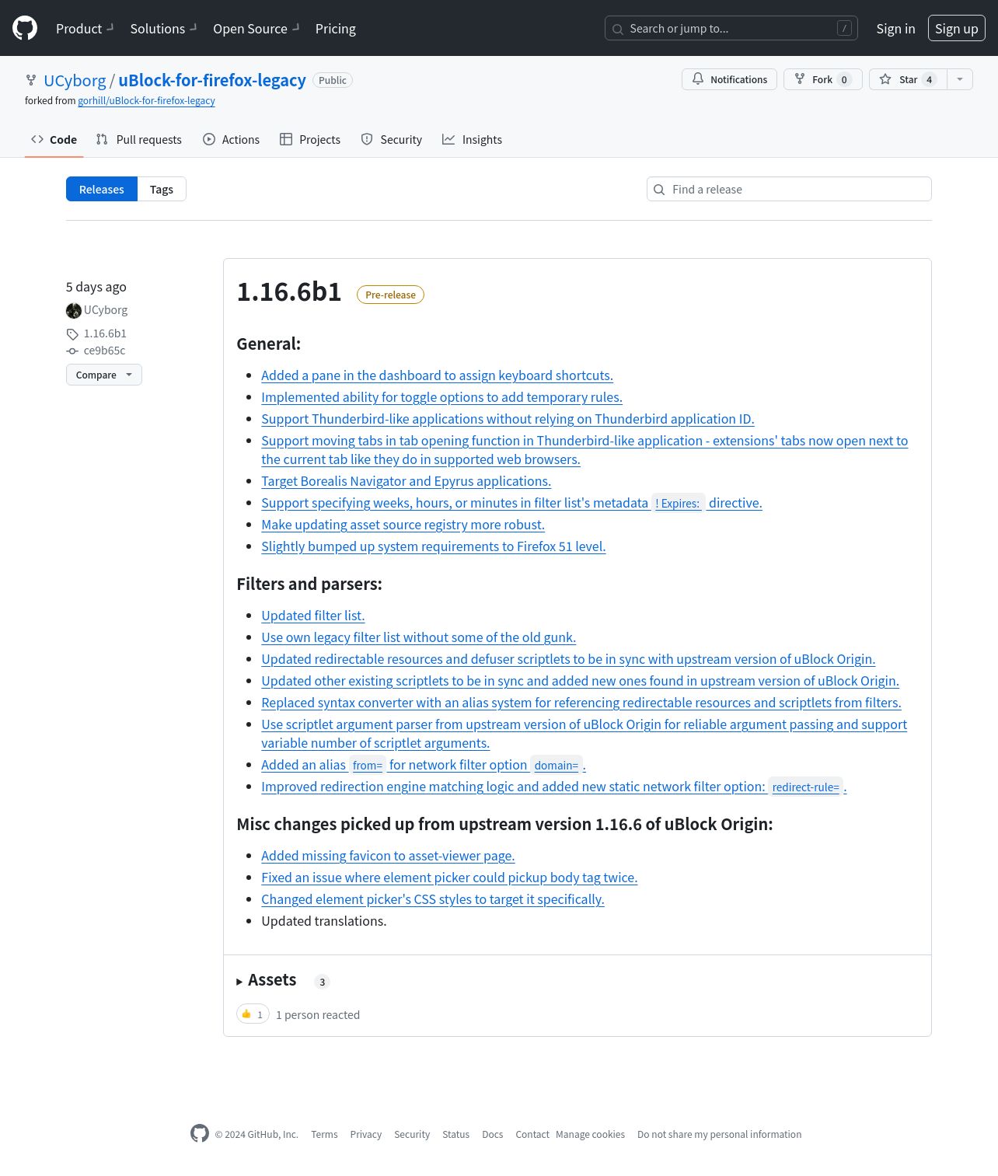Open missing favicon asset-viewer link

[x=388, y=856]
